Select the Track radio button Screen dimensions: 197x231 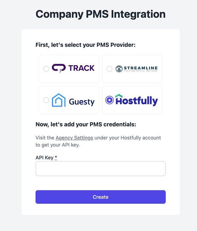point(46,69)
